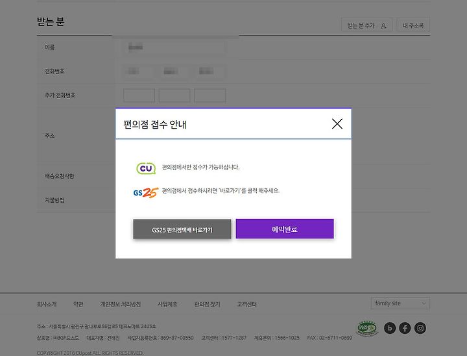467x356 pixels.
Task: Click the 추가 전화번호 row label
Action: click(60, 95)
